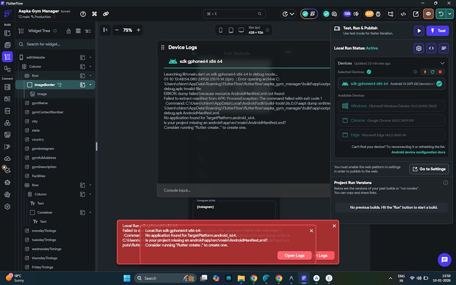Click the teal undo reload button
This screenshot has width=456, height=285.
441,14
